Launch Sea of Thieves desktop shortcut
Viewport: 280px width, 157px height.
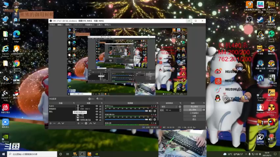[x=271, y=36]
